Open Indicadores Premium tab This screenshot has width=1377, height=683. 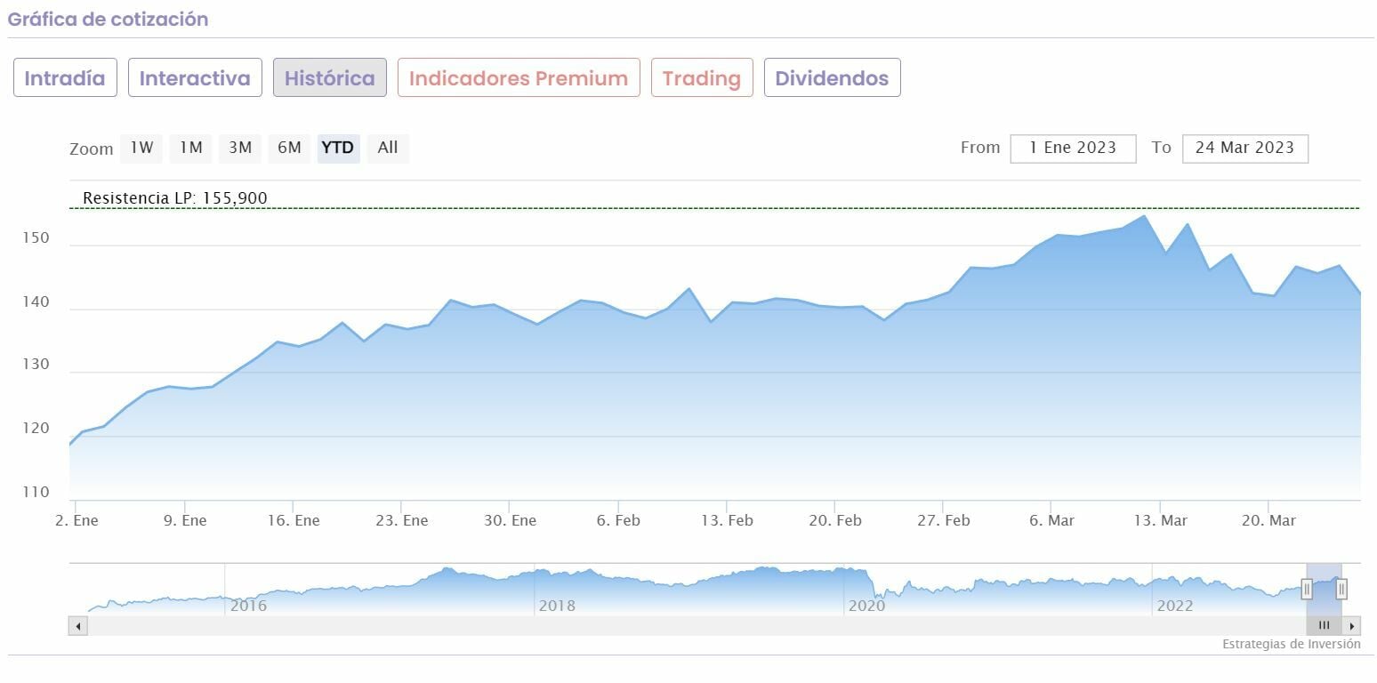519,78
